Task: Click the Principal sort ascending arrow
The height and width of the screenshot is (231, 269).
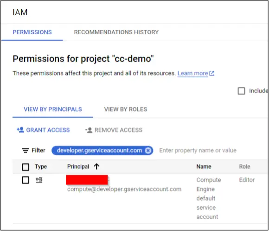Action: pyautogui.click(x=96, y=166)
